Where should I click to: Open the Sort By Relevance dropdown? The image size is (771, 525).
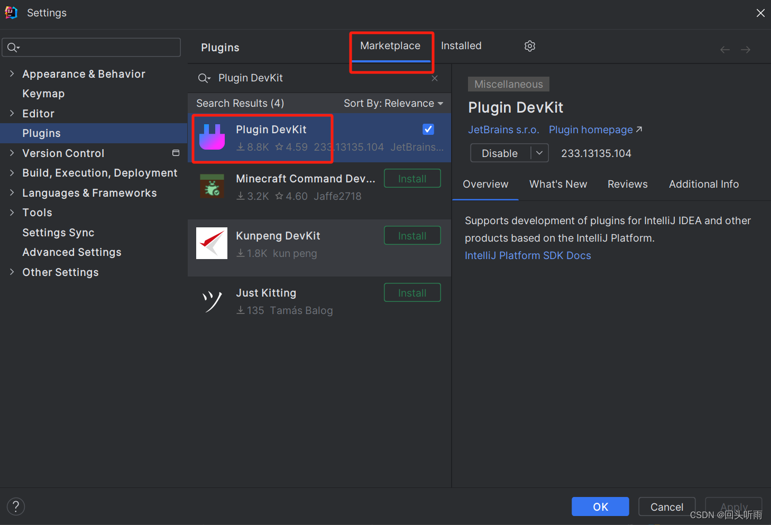click(393, 103)
